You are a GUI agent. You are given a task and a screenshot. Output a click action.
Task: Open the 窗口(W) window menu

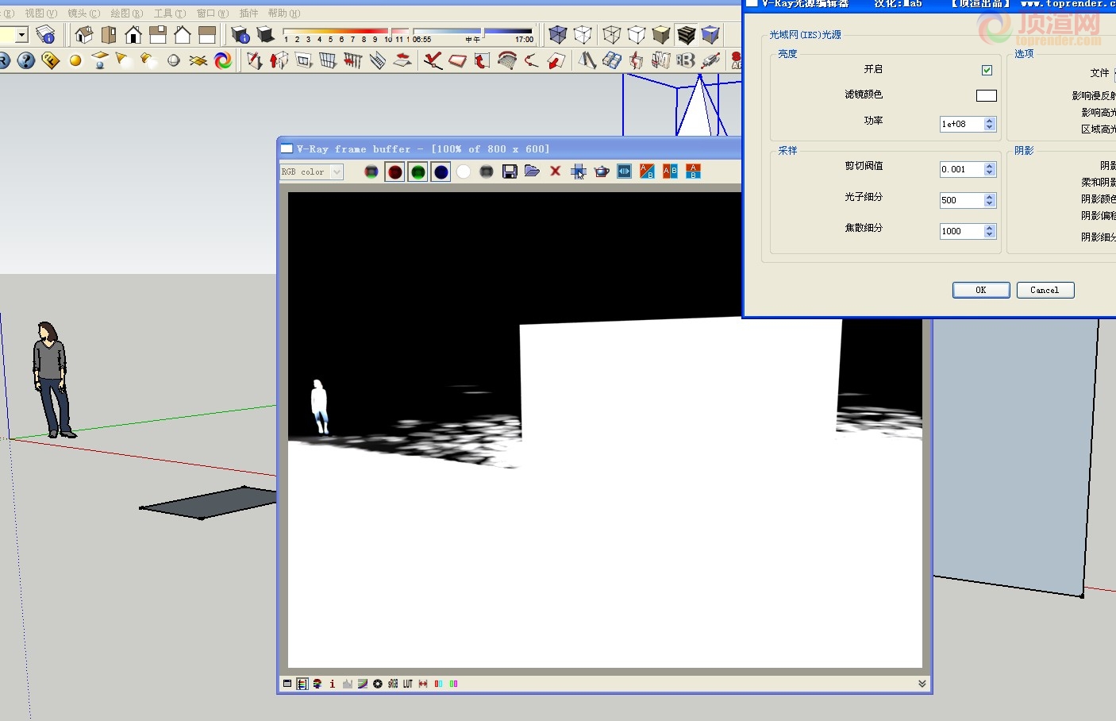click(212, 13)
